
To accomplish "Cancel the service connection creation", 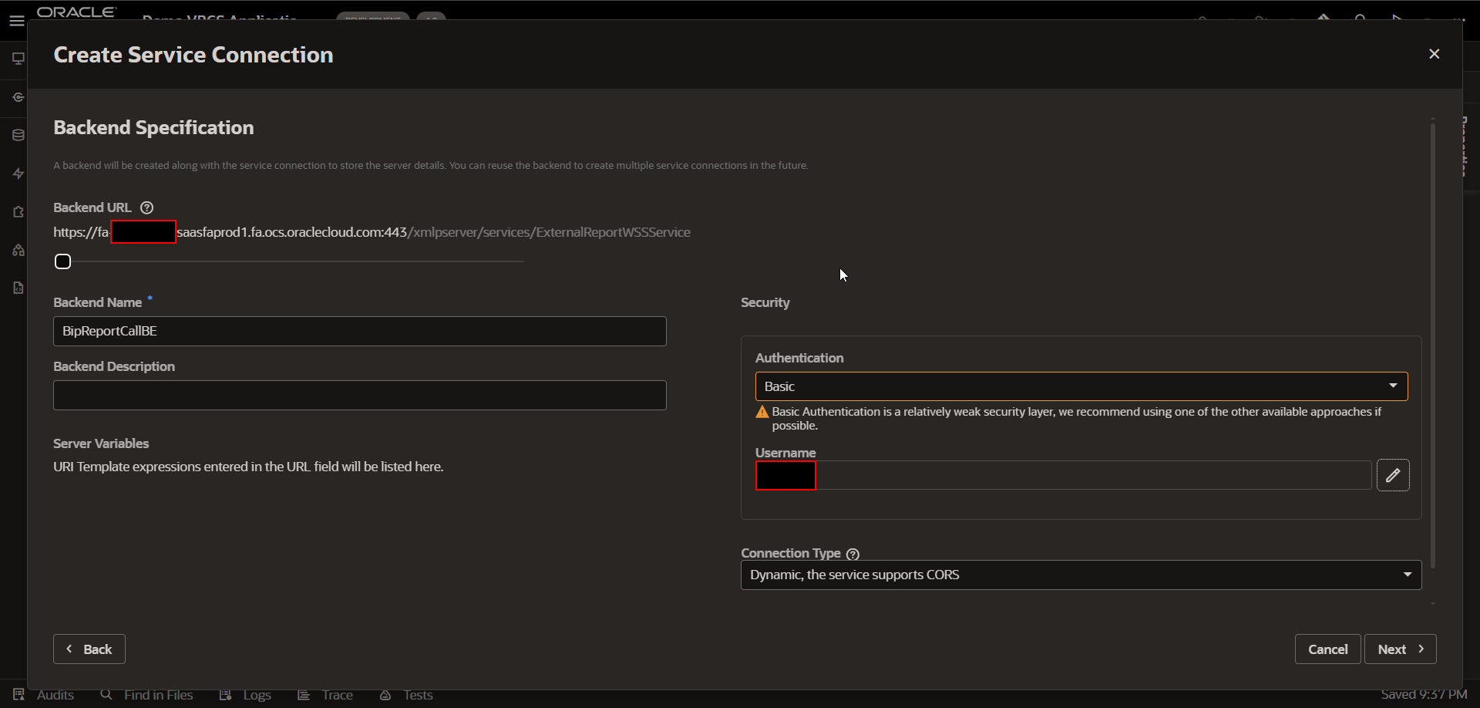I will coord(1327,649).
